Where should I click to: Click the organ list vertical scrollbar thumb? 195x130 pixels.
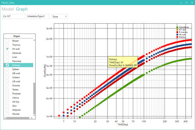coord(34,99)
